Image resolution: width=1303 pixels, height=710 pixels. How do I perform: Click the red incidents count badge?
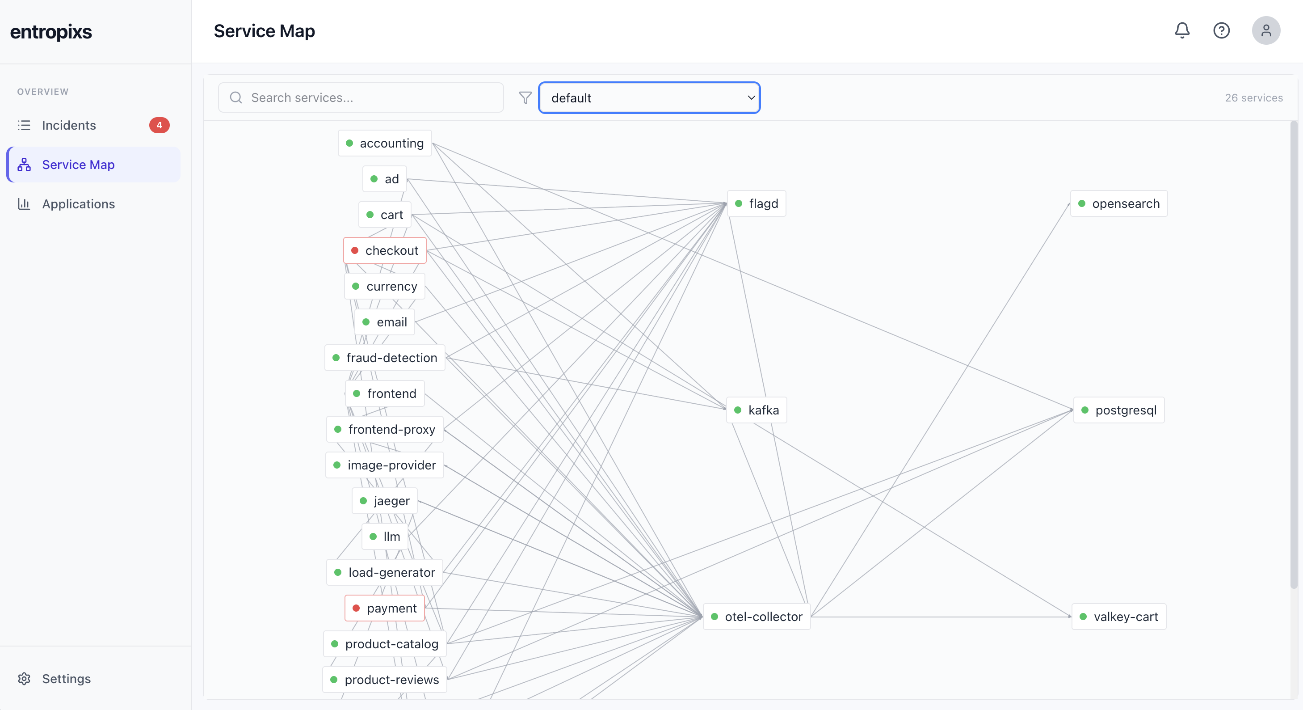pos(160,125)
